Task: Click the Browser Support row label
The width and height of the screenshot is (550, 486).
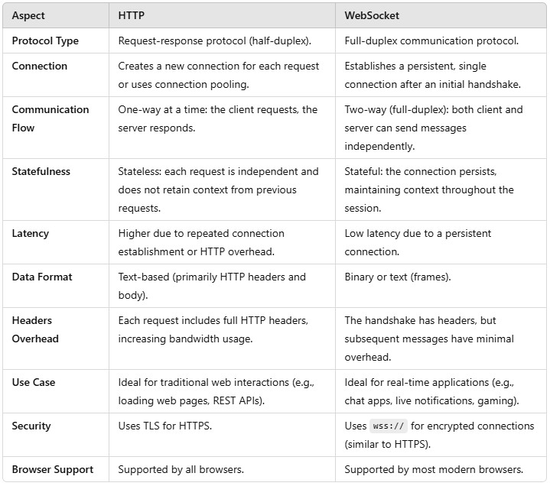Action: 53,469
